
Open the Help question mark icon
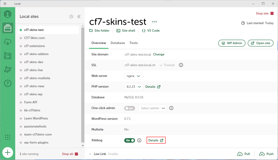8,84
